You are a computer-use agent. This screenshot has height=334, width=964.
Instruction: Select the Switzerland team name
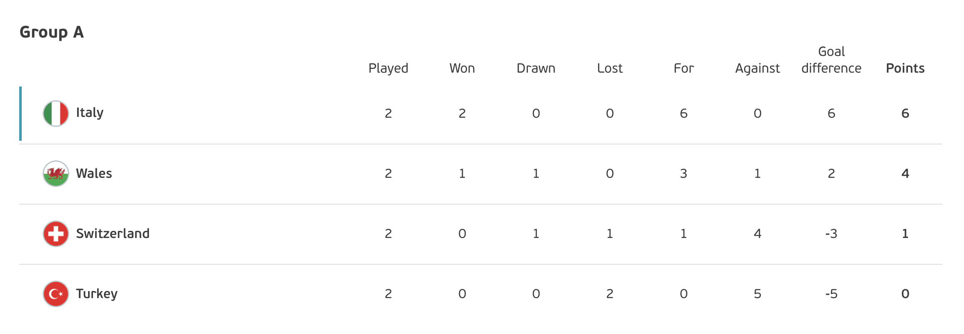tap(113, 233)
